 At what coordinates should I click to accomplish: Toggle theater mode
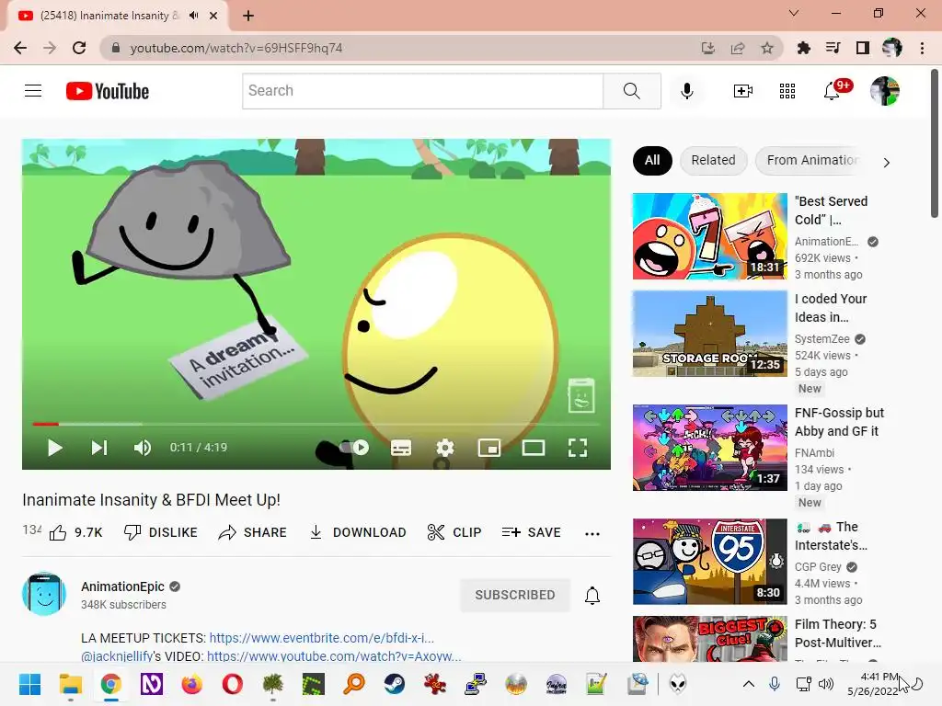point(534,448)
